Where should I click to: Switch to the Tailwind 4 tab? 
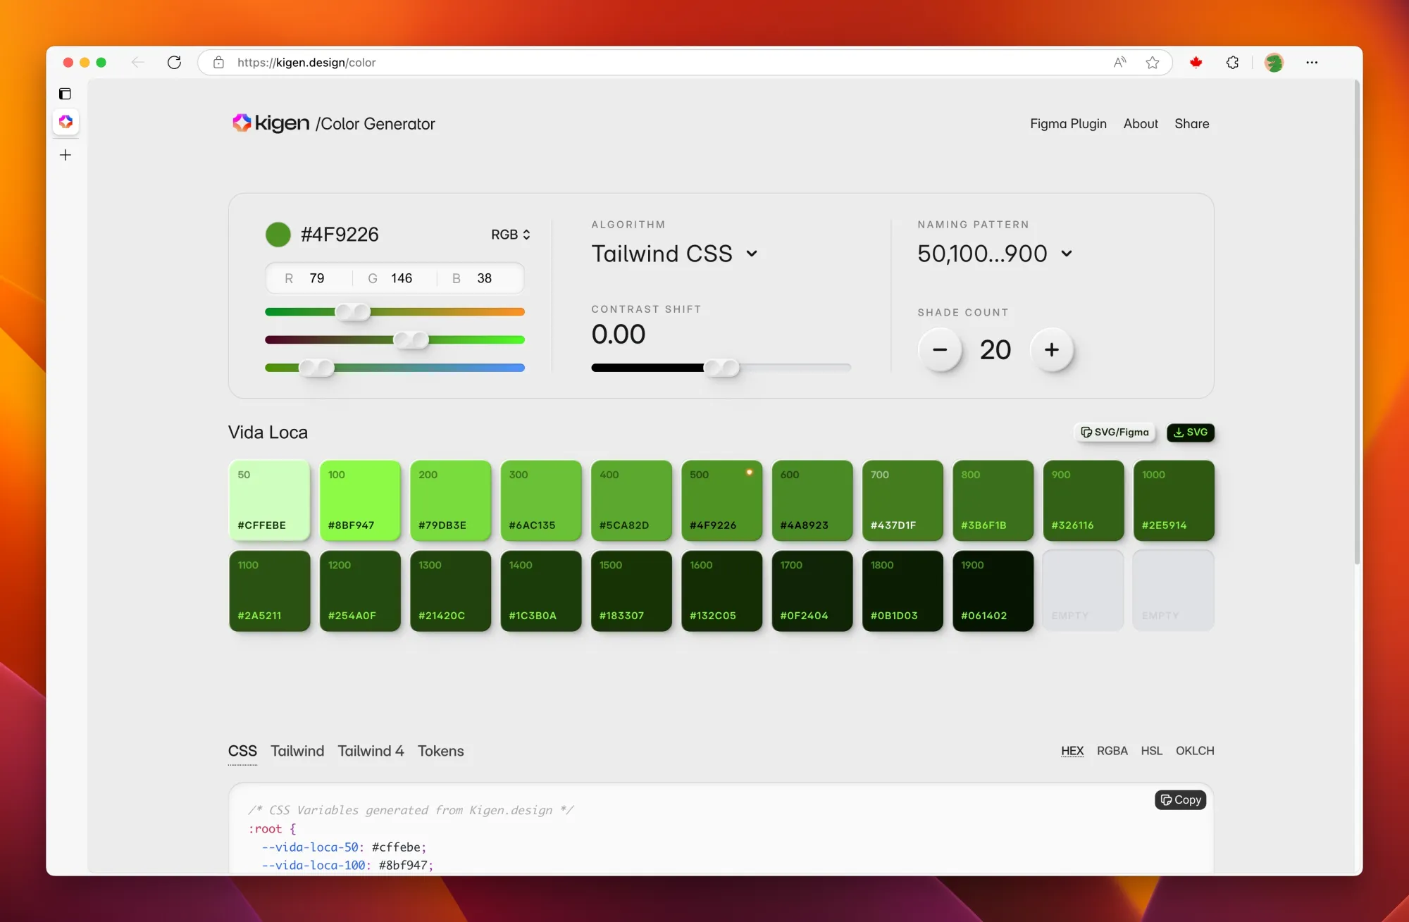pos(371,751)
